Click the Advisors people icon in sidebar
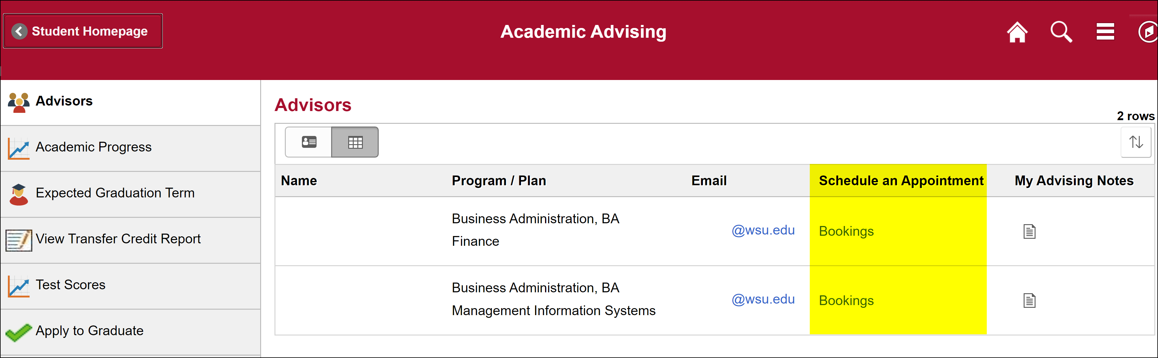1158x358 pixels. (18, 101)
